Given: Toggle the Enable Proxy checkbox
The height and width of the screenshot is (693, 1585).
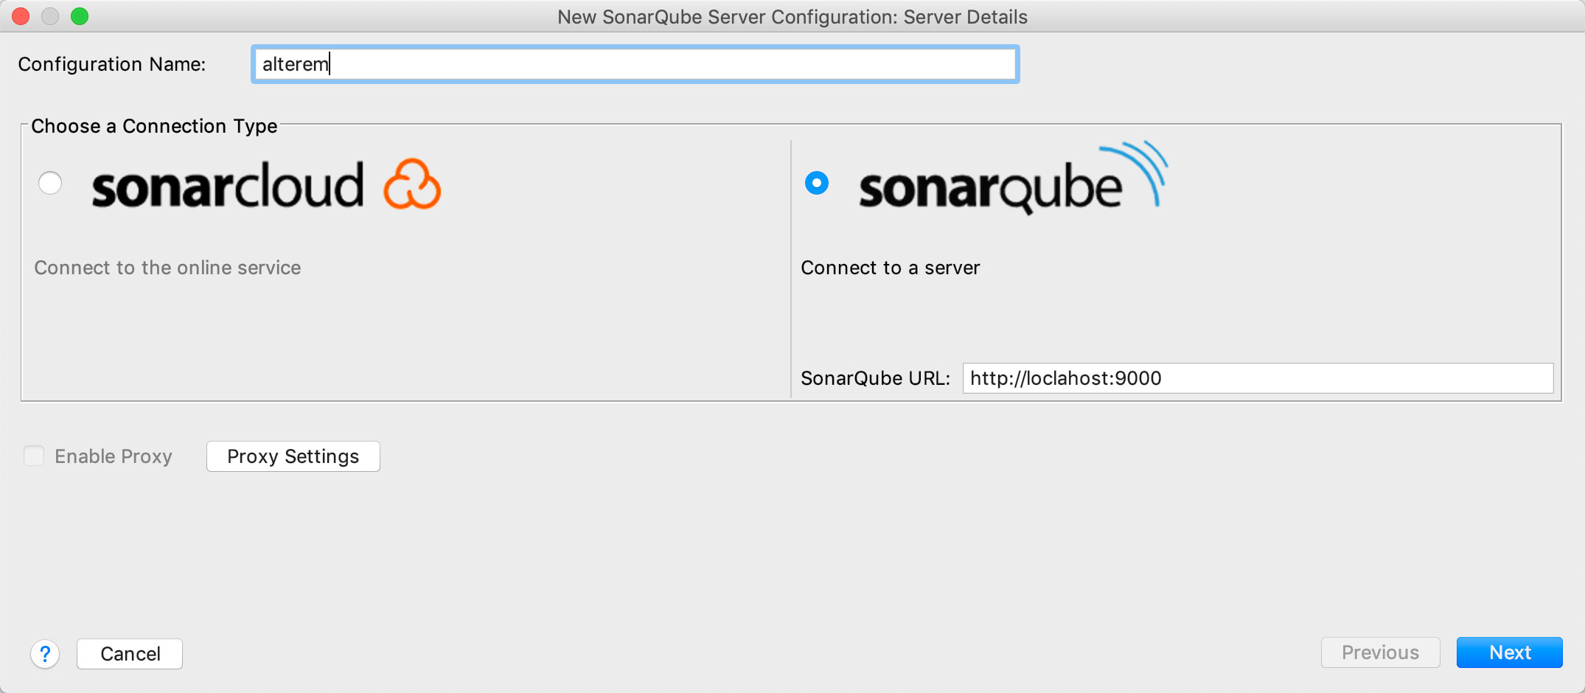Looking at the screenshot, I should click(x=34, y=456).
